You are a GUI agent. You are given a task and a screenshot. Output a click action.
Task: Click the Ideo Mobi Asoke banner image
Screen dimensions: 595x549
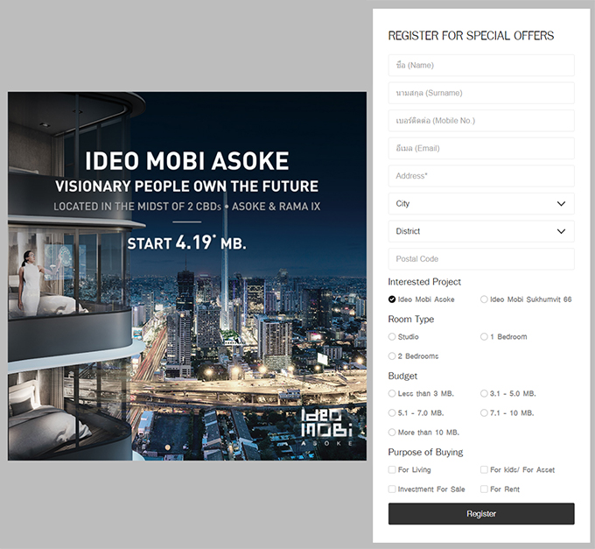pos(187,276)
